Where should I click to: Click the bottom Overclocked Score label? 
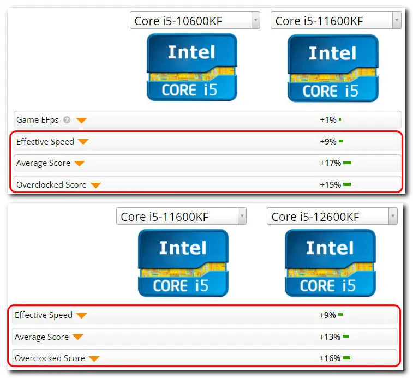[x=50, y=358]
